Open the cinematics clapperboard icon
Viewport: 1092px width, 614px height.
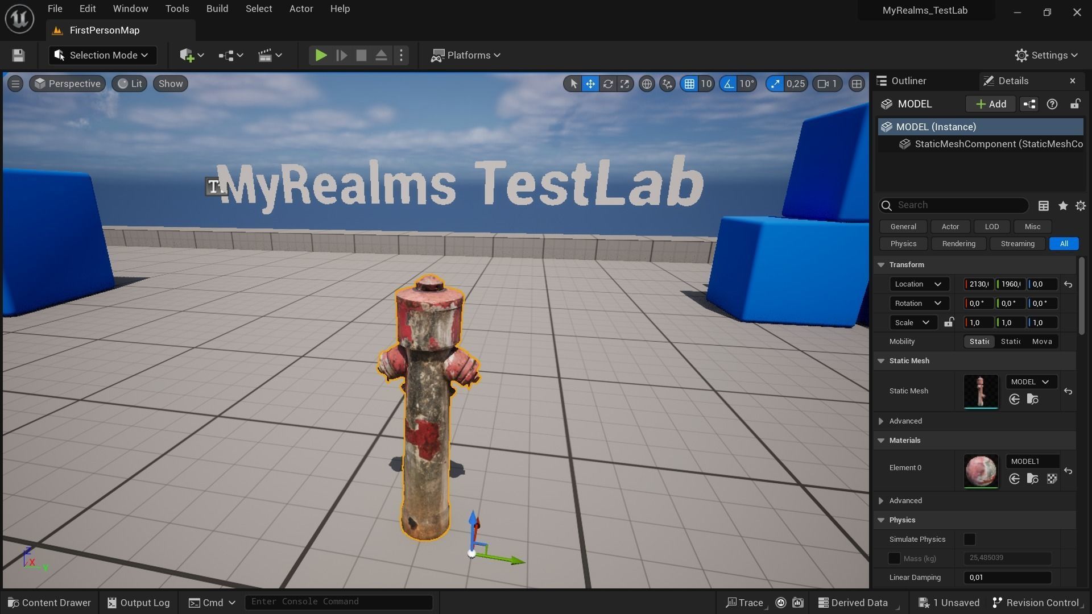(270, 55)
